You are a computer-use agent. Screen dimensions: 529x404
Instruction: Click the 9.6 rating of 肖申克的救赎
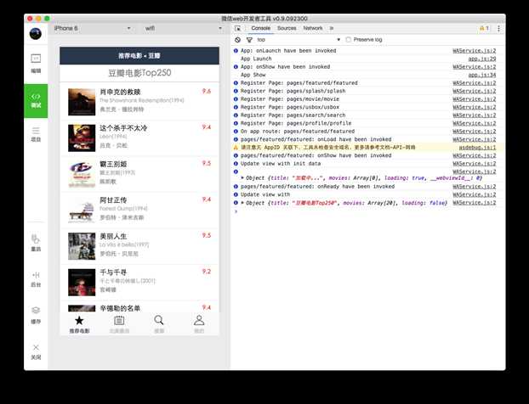[207, 91]
